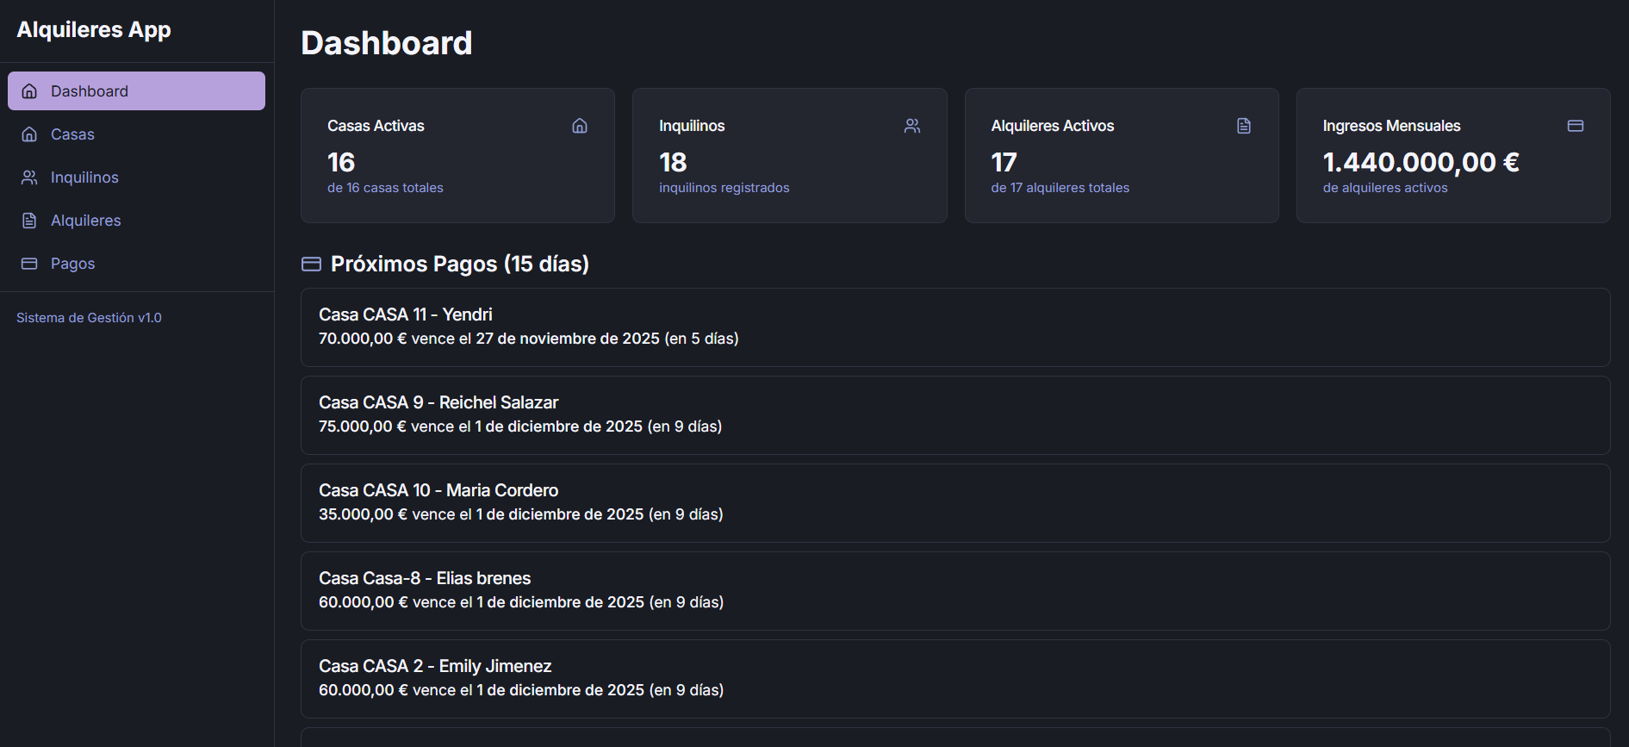Click the Sistema de Gestión v1.0 footer text
The width and height of the screenshot is (1629, 747).
89,318
